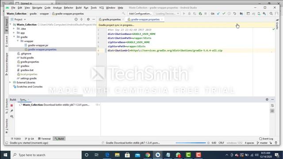Open Project Structure icon in toolbar
This screenshot has width=283, height=159.
click(241, 14)
